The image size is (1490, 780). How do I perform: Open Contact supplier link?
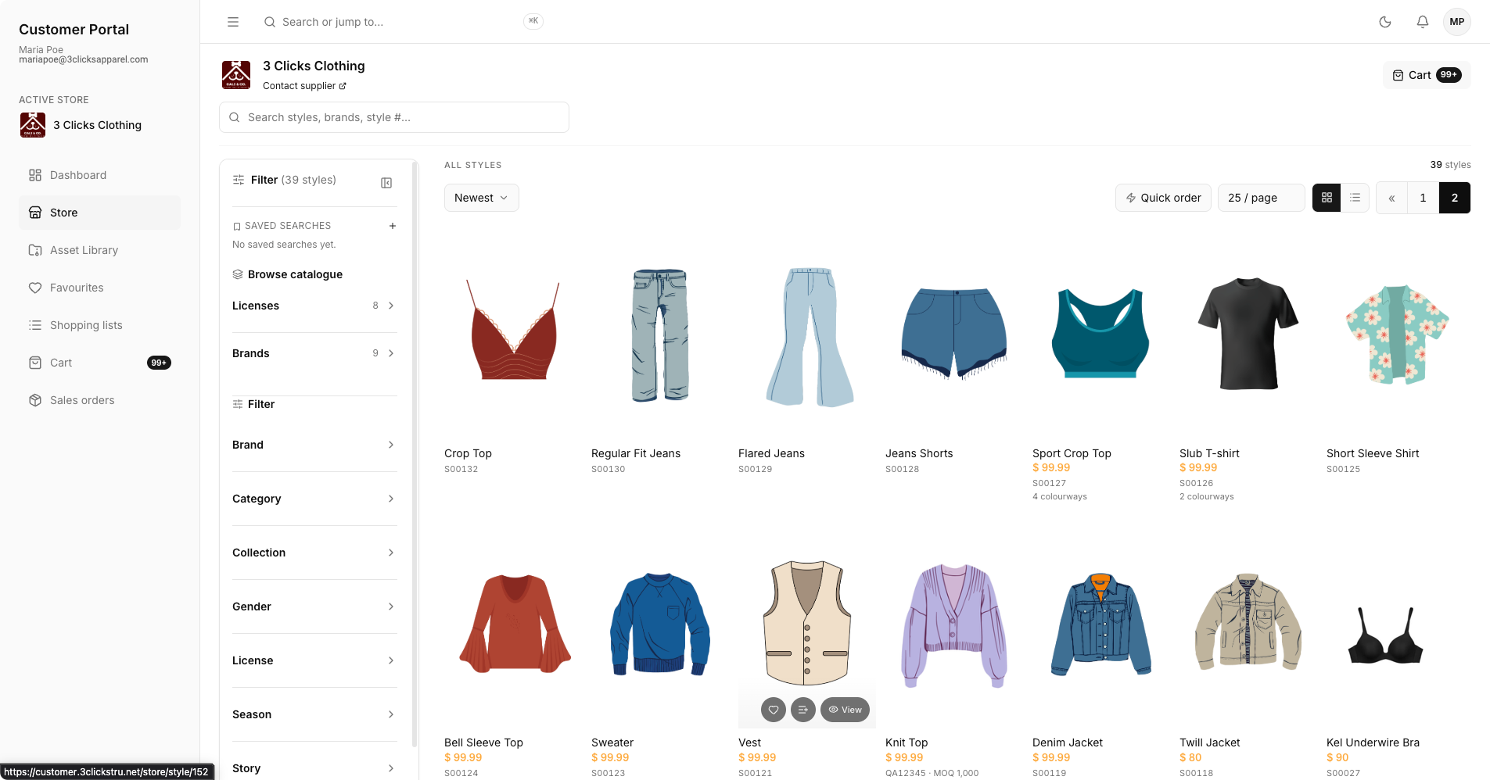tap(304, 86)
